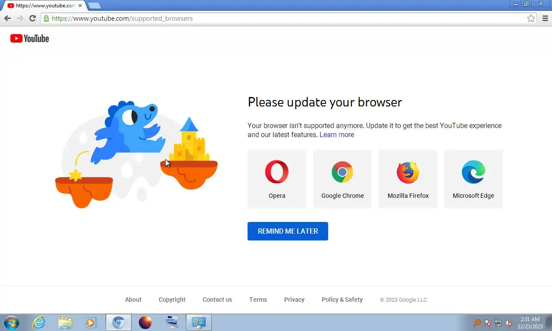552x331 pixels.
Task: Click the Show desktop strip
Action: coord(549,322)
